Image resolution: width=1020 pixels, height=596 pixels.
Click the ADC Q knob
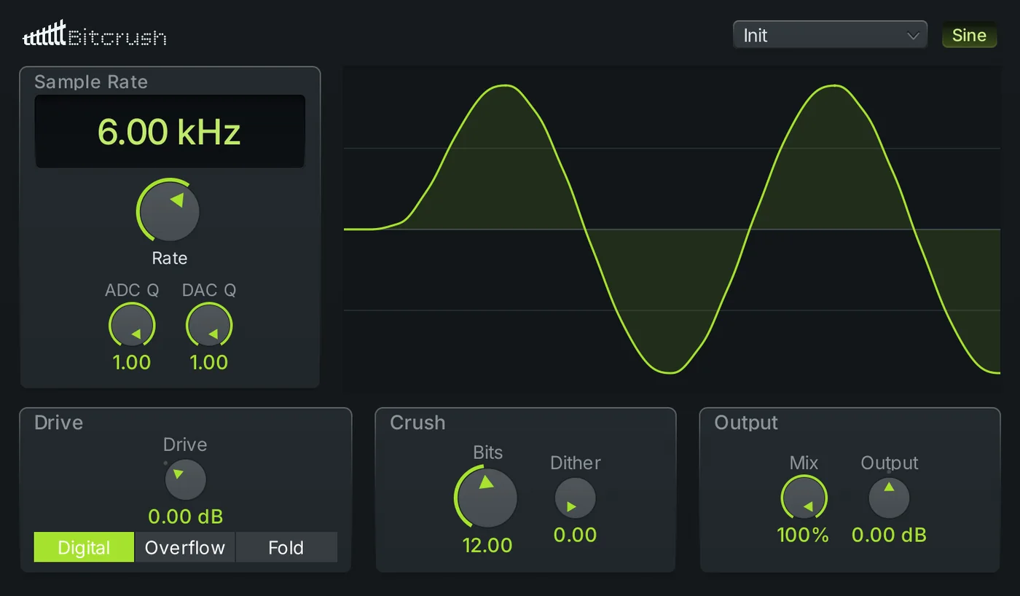click(x=132, y=325)
